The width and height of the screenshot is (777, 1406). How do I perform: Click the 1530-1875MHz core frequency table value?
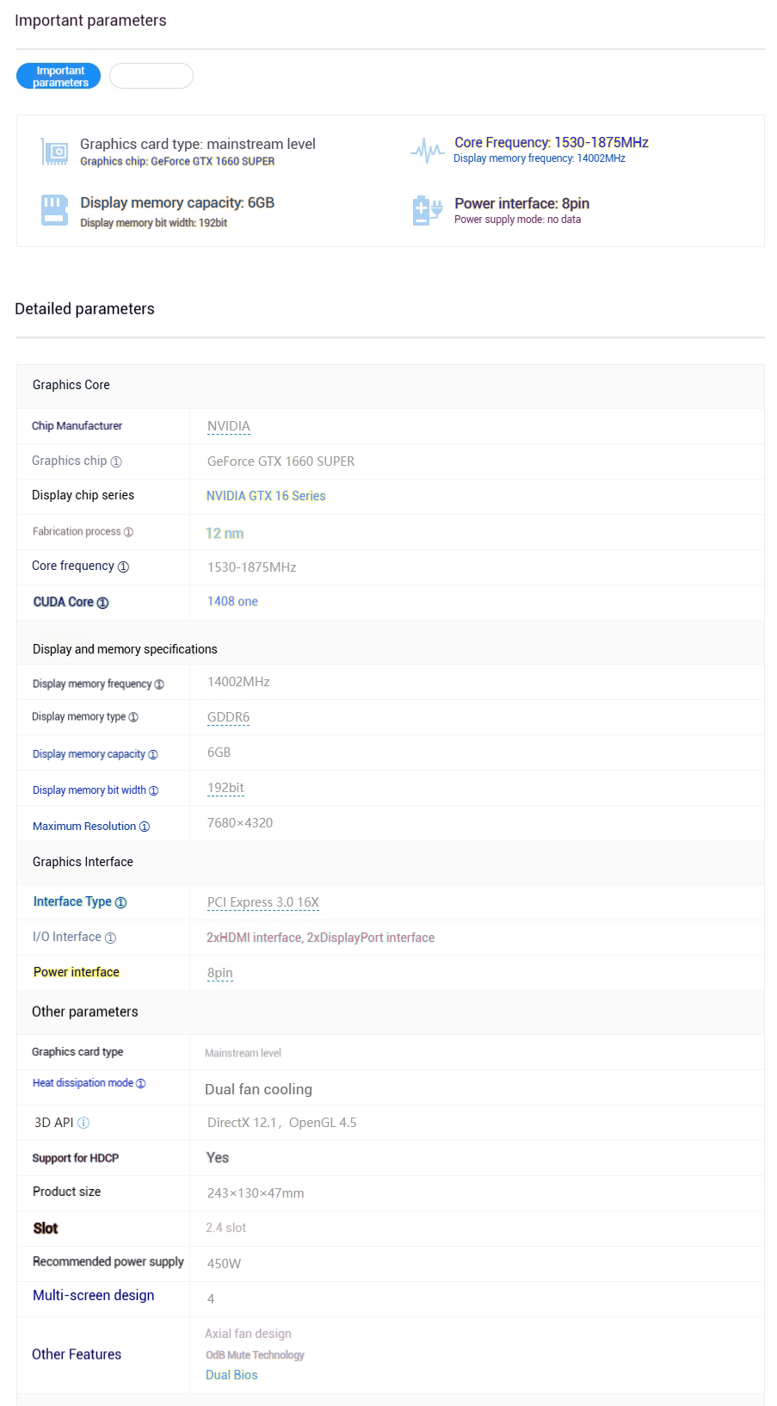pos(251,567)
